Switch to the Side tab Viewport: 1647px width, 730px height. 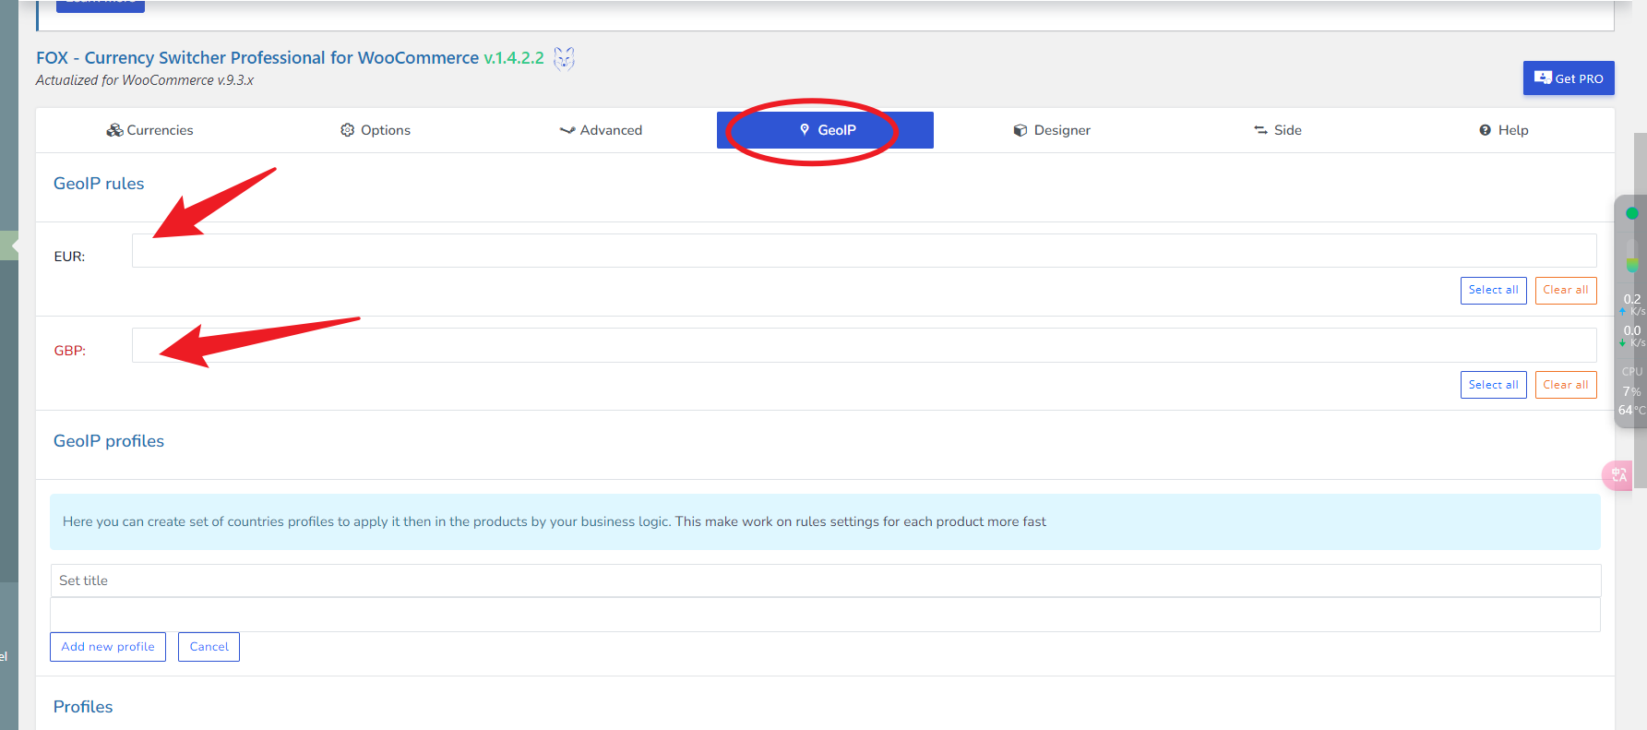1277,130
